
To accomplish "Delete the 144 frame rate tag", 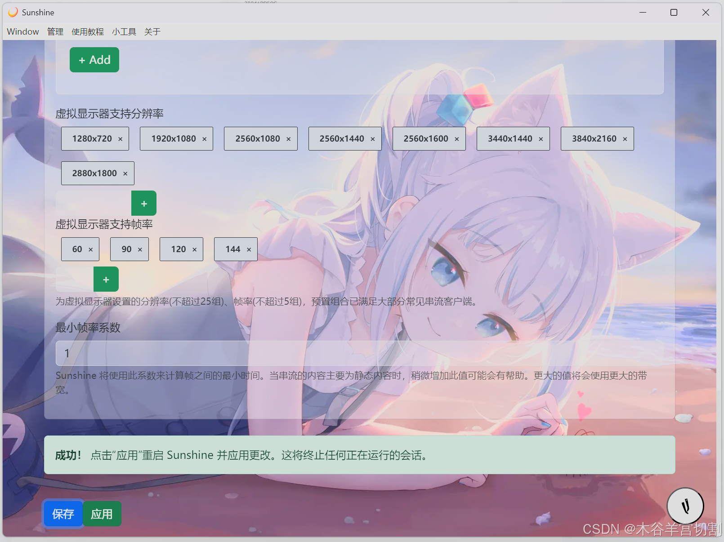I will [249, 249].
